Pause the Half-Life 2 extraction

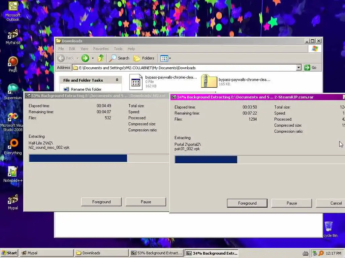[146, 202]
